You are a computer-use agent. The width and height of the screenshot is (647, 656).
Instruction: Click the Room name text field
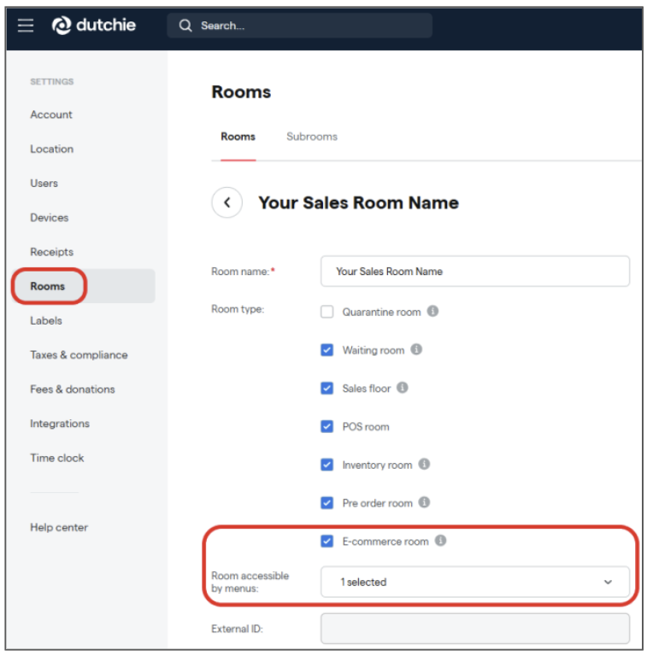[x=474, y=272]
